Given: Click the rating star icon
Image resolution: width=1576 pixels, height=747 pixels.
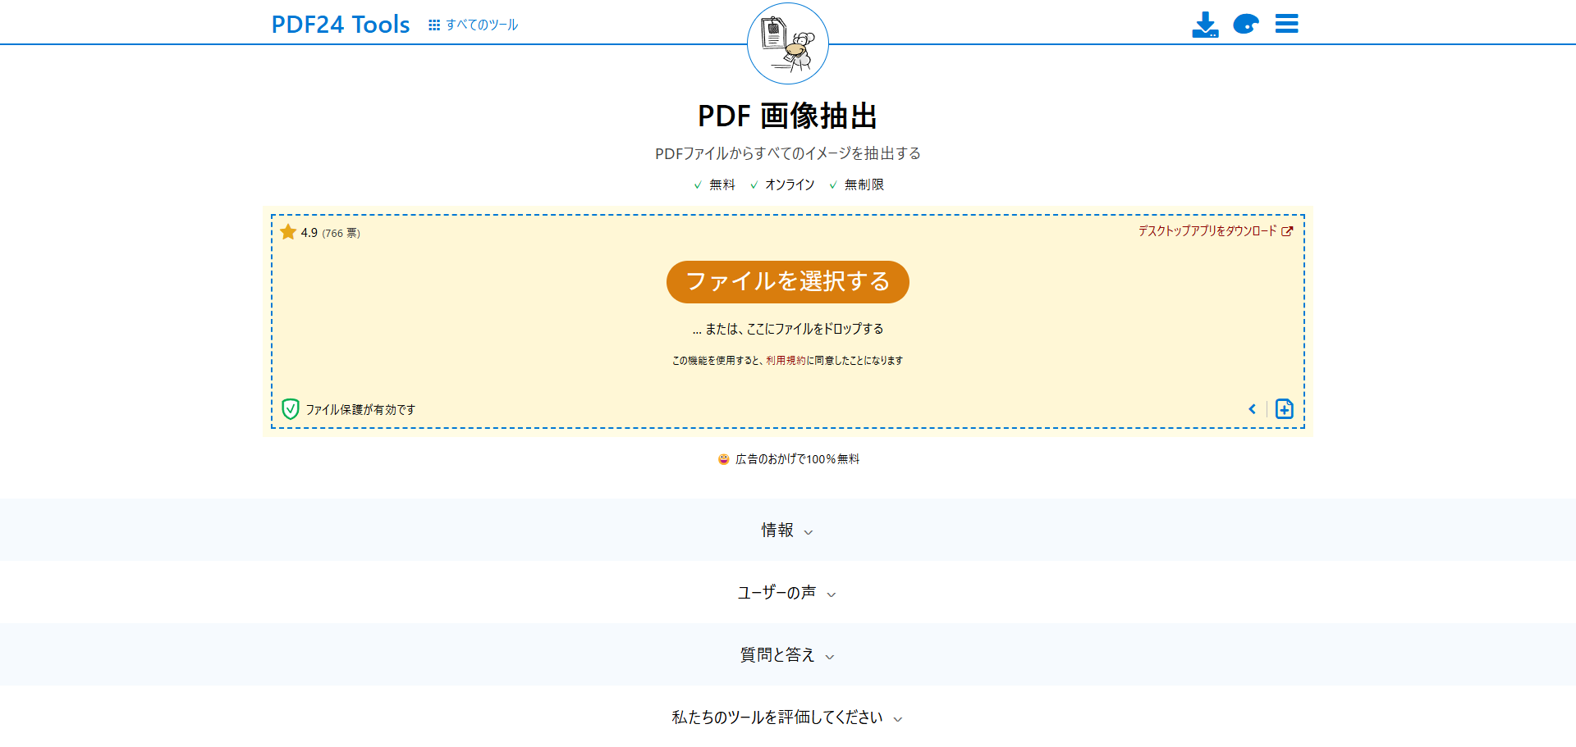Looking at the screenshot, I should click(288, 232).
